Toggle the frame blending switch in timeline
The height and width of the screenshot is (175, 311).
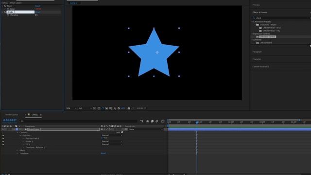(152, 121)
